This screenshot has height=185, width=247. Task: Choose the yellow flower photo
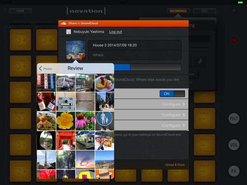(66, 121)
